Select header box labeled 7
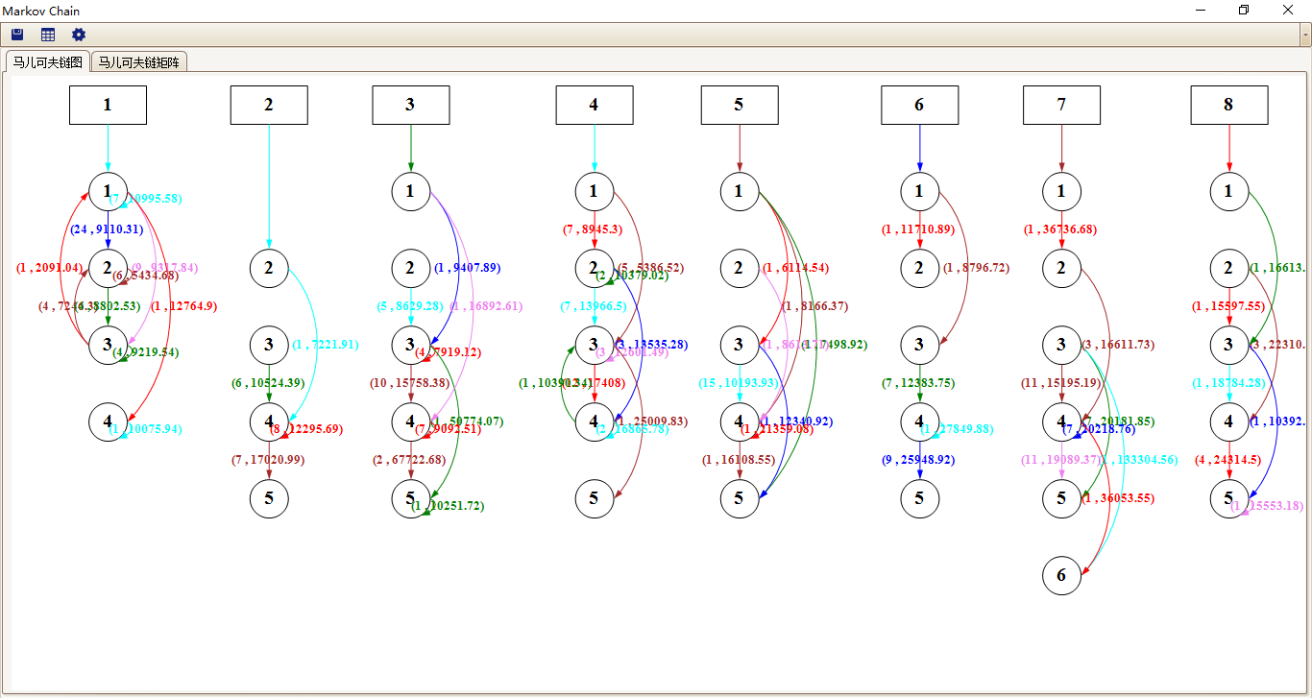1312x698 pixels. point(1061,105)
